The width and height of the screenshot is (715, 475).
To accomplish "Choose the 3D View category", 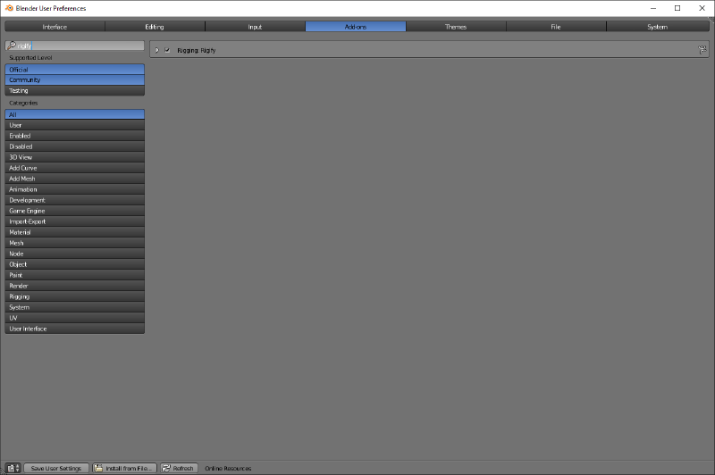I will pos(74,157).
